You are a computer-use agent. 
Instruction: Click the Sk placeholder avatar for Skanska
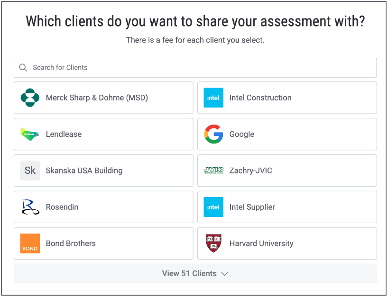coord(30,171)
